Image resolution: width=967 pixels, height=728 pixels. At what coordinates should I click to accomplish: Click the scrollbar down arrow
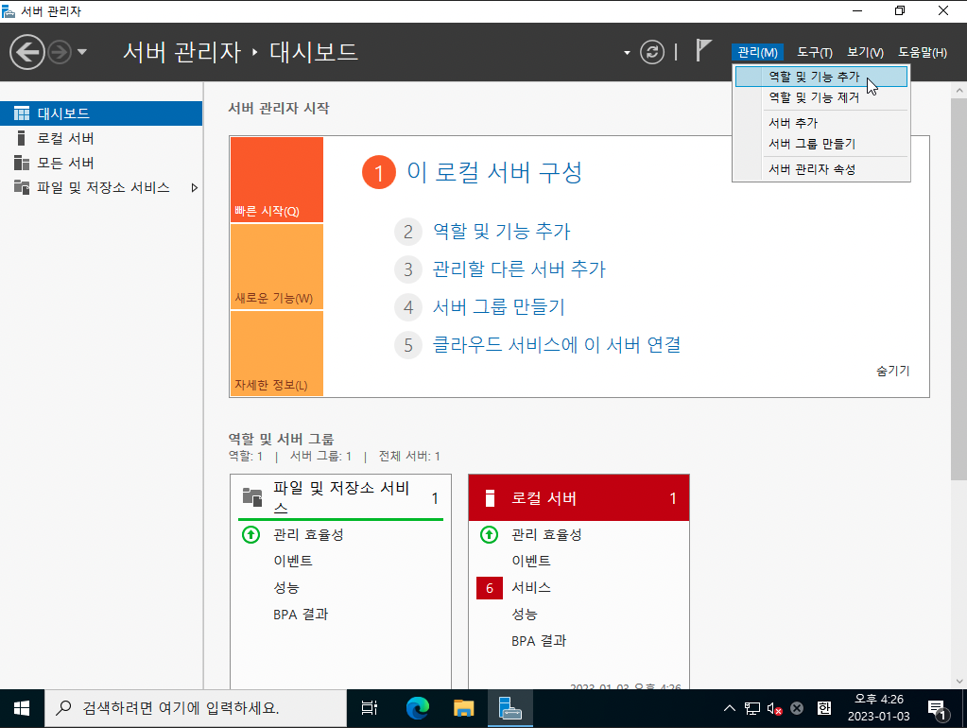(x=959, y=681)
